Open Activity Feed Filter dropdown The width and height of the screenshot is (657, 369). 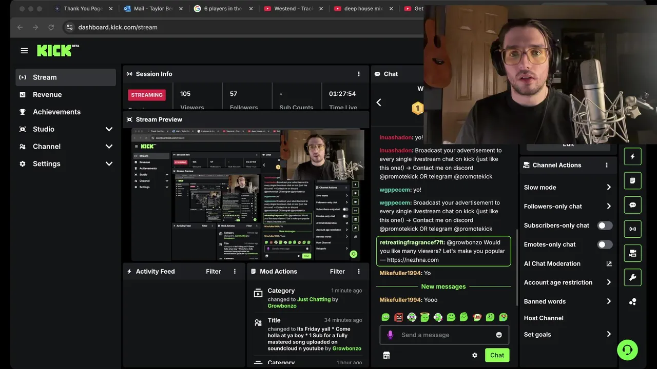click(214, 272)
